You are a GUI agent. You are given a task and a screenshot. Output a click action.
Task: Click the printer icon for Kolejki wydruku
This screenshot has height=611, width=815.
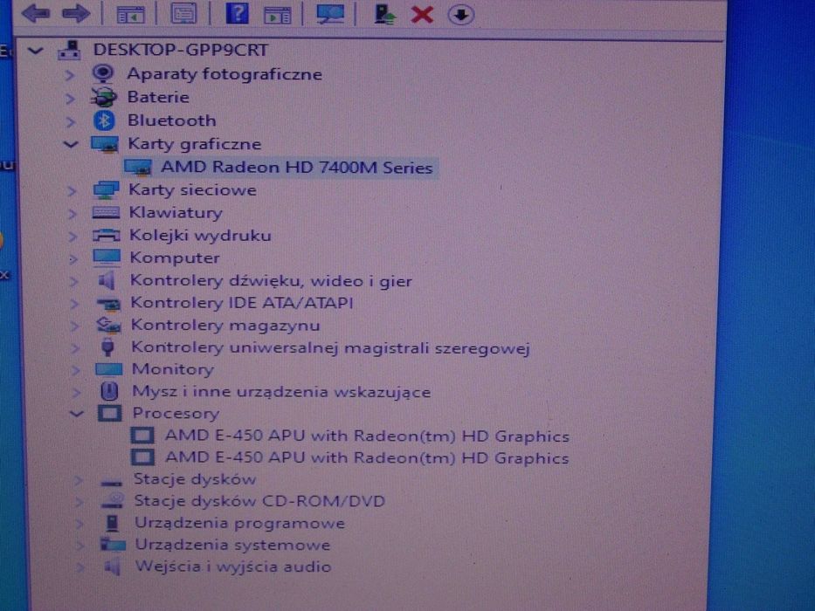pyautogui.click(x=106, y=236)
